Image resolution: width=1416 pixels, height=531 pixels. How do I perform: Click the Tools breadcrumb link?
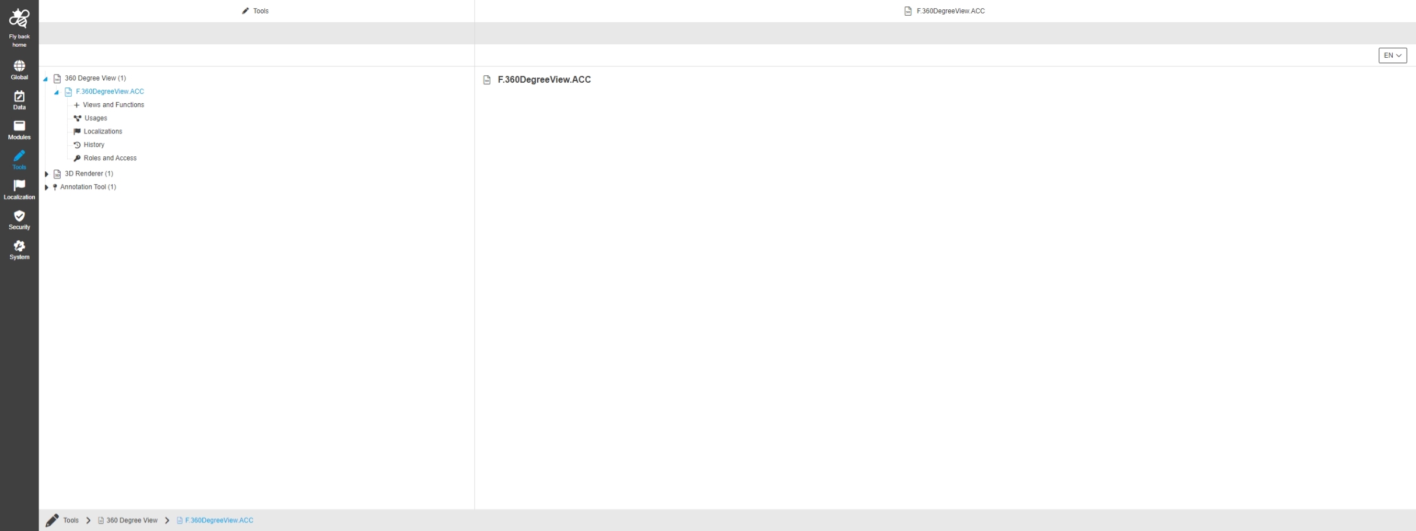pos(71,521)
